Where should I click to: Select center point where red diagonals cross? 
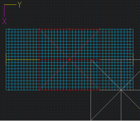[x=70, y=60]
